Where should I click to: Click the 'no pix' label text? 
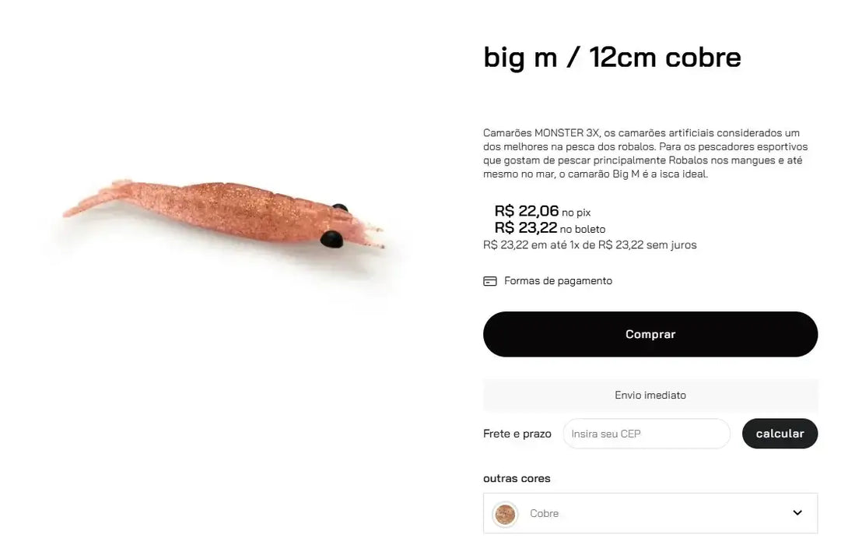[576, 213]
